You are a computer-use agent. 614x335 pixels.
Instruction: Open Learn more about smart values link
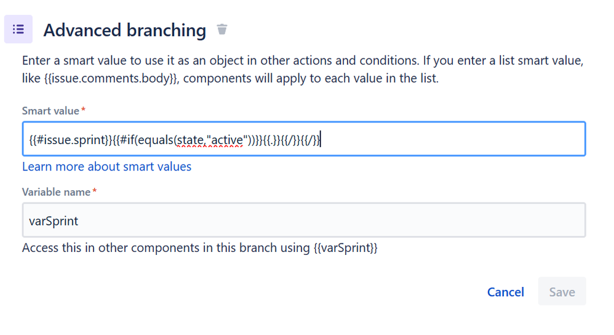(x=106, y=166)
